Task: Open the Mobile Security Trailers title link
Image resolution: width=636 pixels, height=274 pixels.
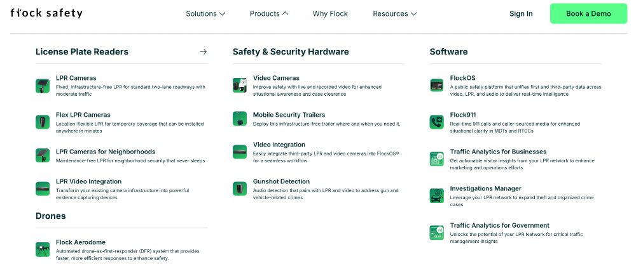Action: click(x=289, y=115)
